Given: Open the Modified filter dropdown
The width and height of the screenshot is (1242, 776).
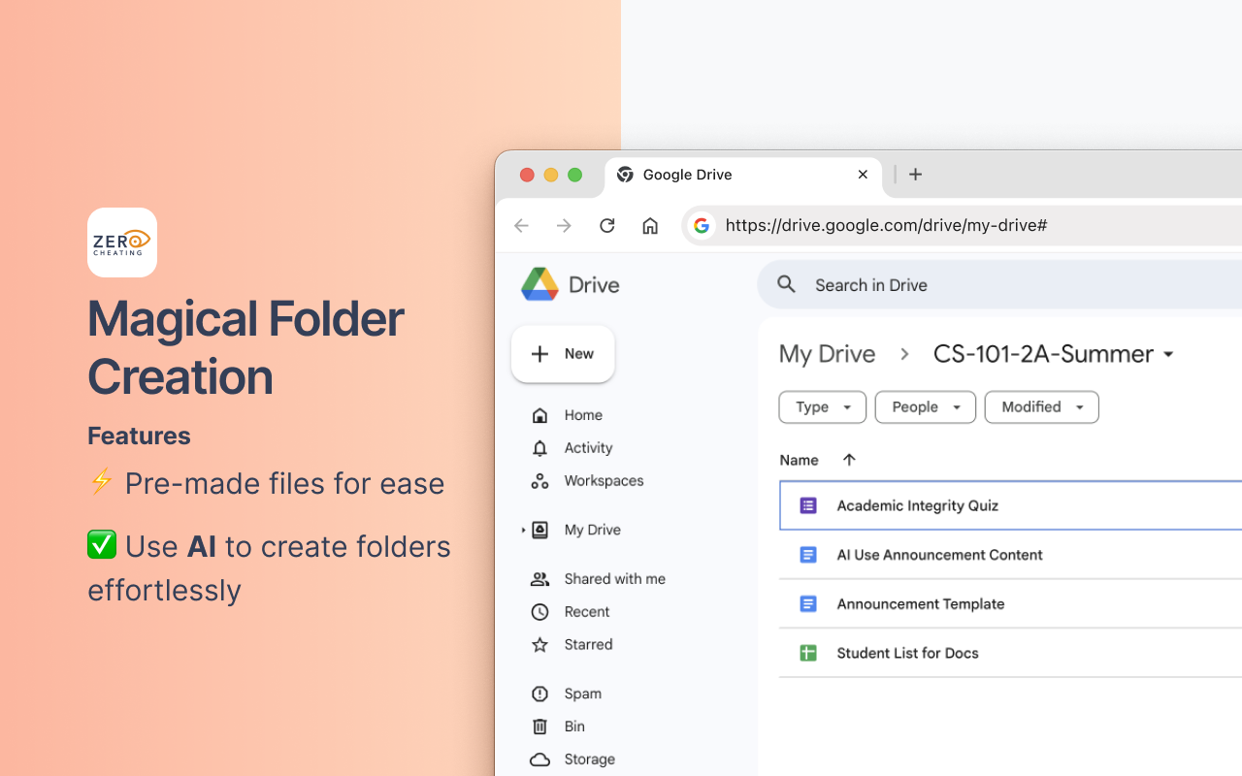Looking at the screenshot, I should (1041, 407).
